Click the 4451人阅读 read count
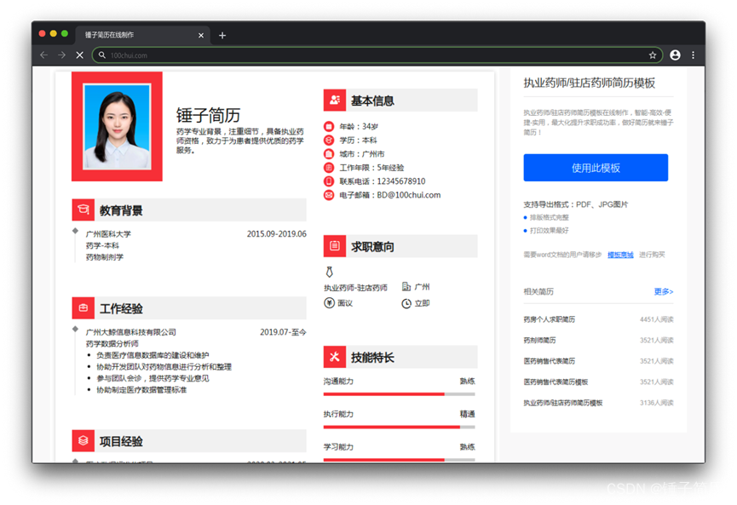 (656, 319)
